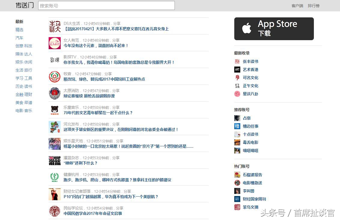Open the 客户端 link
Screen dimensions: 340x220
tap(297, 5)
